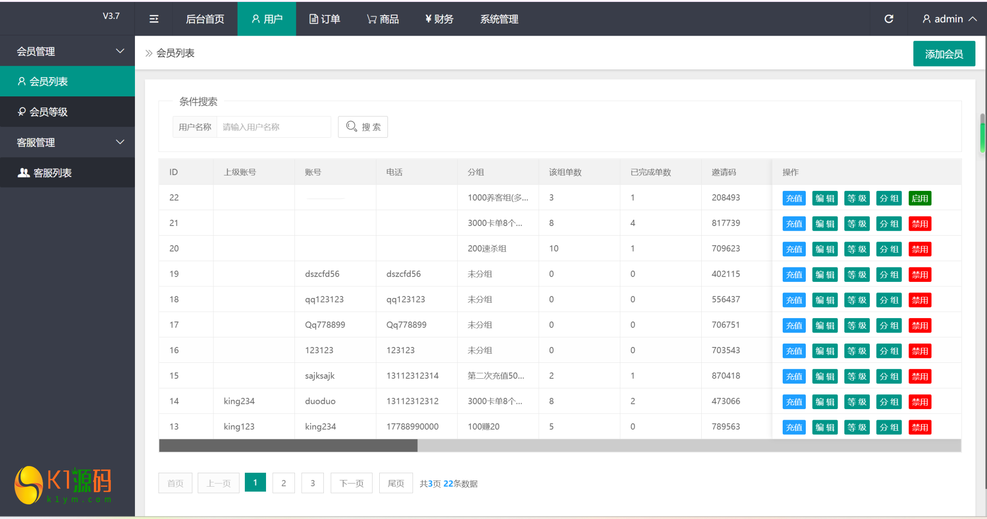
Task: Click the 添加会员 button
Action: tap(944, 54)
